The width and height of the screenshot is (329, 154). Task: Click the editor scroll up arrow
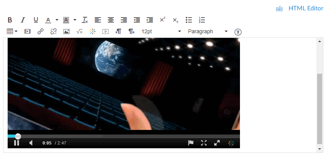click(319, 41)
